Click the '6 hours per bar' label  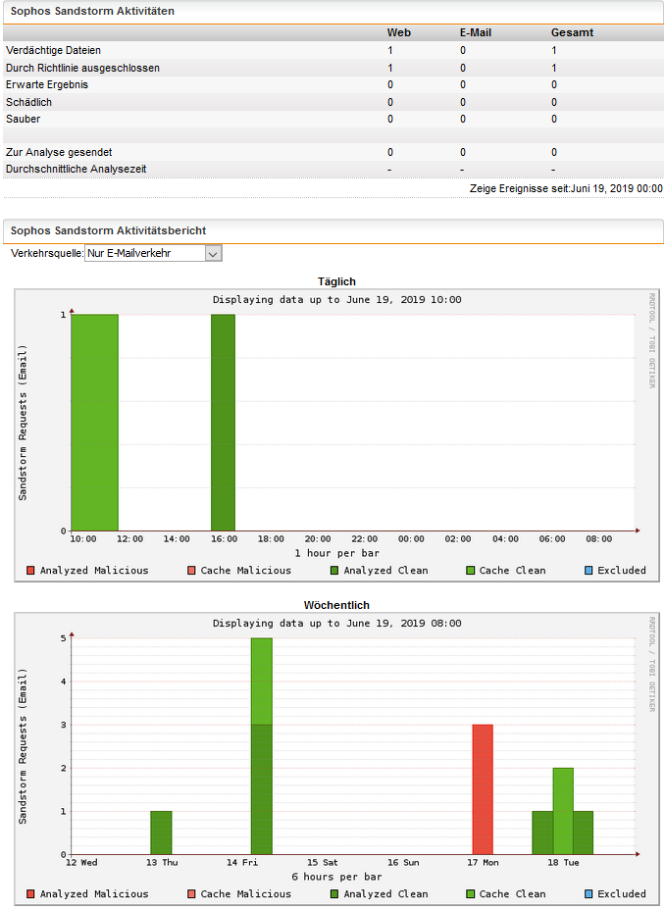pos(336,877)
